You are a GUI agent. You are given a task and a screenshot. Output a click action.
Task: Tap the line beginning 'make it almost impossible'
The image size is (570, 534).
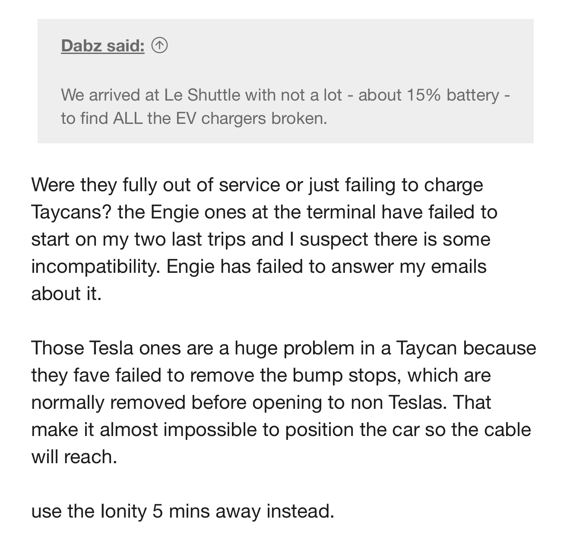point(281,430)
